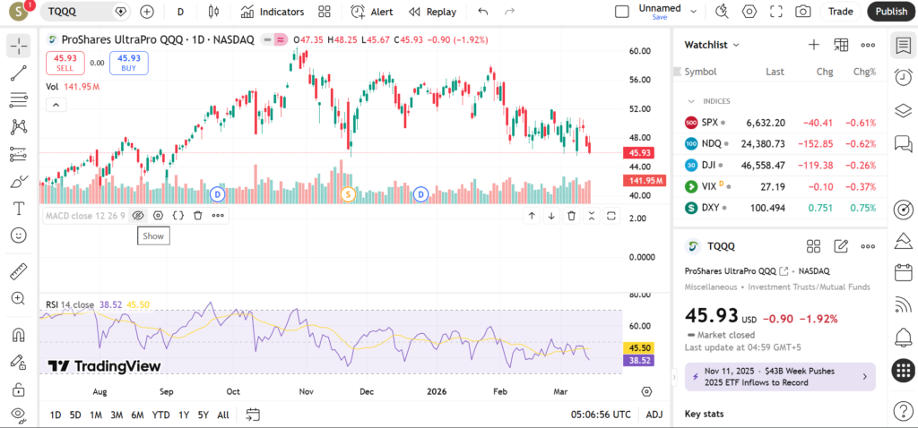918x428 pixels.
Task: Click the Publish button
Action: coord(890,12)
